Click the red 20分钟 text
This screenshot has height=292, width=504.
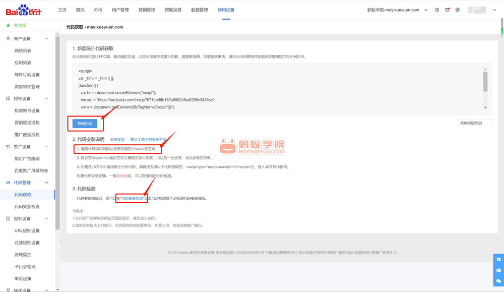[x=122, y=176]
